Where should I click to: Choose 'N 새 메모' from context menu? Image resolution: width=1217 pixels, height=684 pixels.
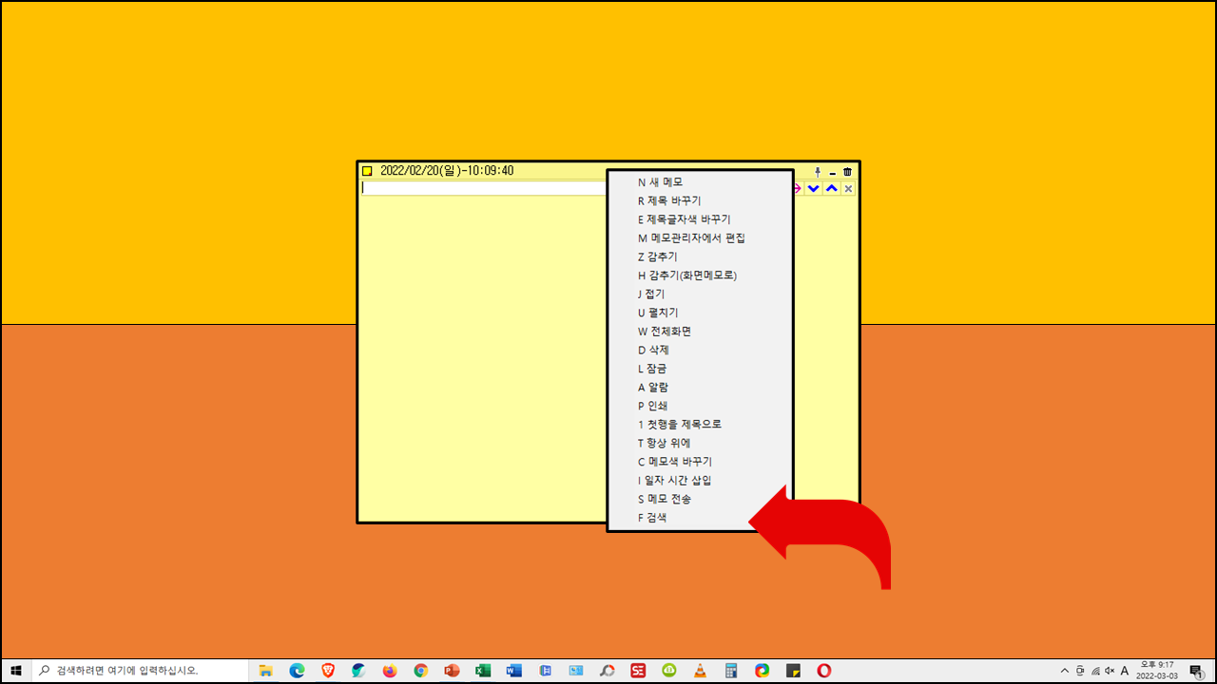pos(700,181)
